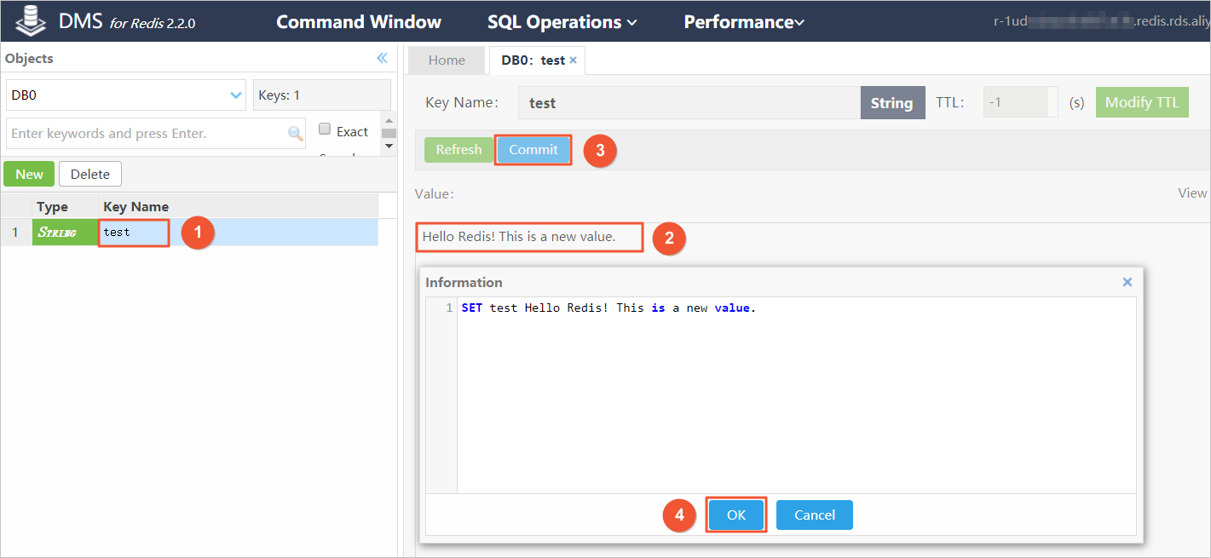Click the DMS database logo icon
This screenshot has height=558, width=1211.
click(31, 20)
